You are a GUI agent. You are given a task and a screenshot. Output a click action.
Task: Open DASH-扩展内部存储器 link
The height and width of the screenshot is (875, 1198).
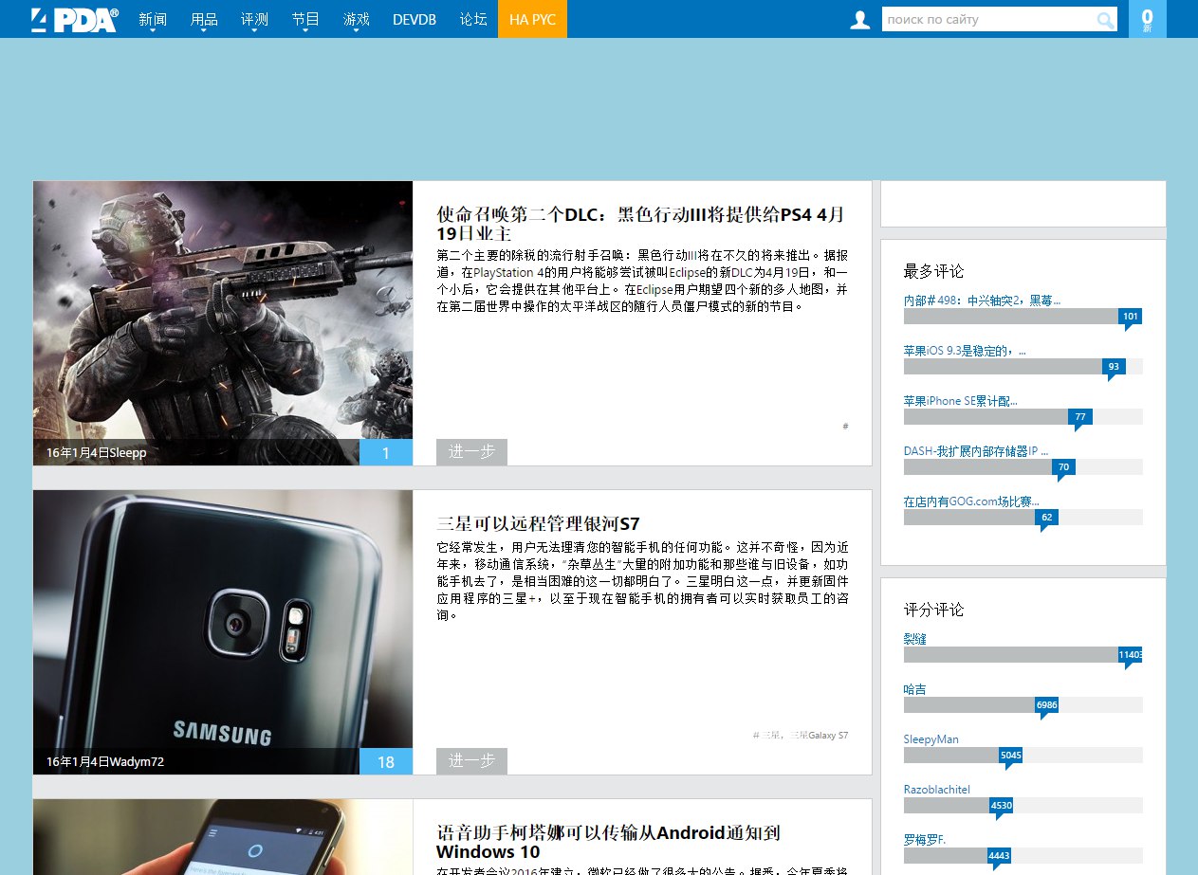[x=974, y=451]
